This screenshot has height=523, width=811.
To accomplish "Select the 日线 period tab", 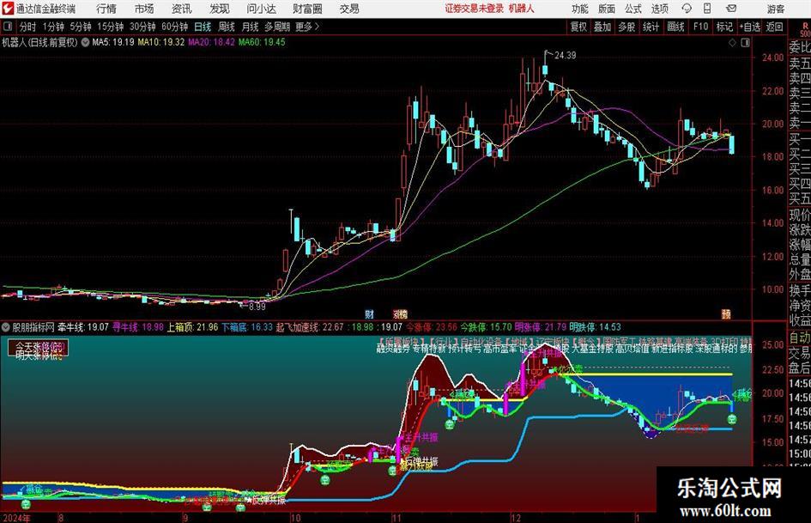I will tap(203, 27).
